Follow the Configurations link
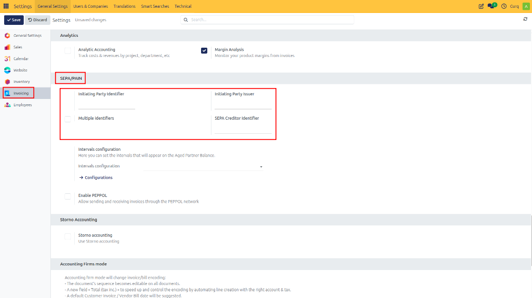This screenshot has height=298, width=532. coord(96,177)
